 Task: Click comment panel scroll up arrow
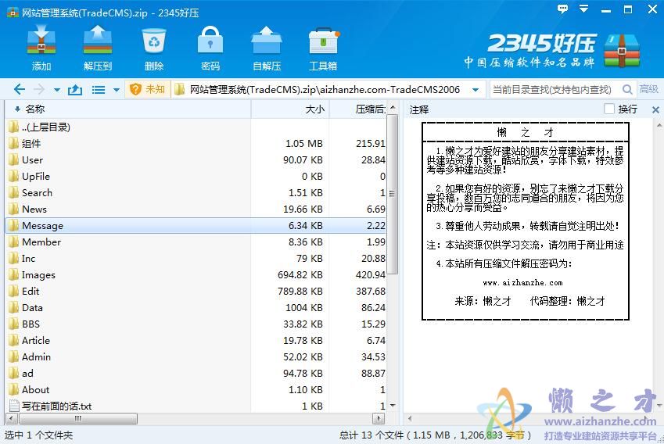(659, 126)
